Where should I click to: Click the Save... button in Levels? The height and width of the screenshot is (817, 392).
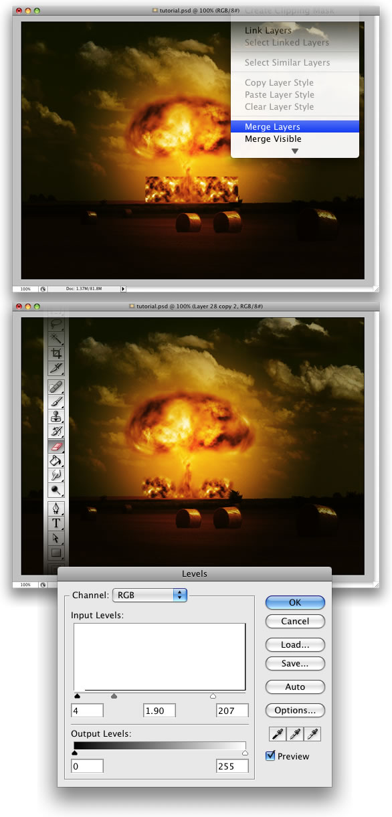(295, 664)
